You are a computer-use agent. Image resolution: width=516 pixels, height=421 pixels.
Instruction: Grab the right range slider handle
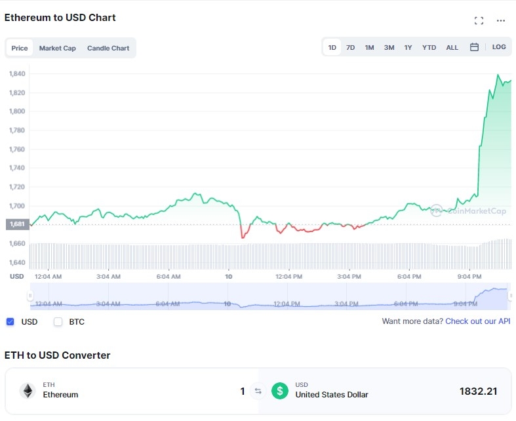(x=510, y=296)
